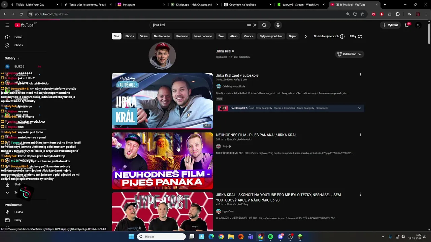Start voice search with the microphone

(x=278, y=25)
